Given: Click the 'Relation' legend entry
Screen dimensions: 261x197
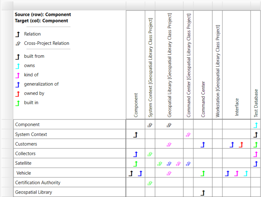Looking at the screenshot, I should pos(28,34).
